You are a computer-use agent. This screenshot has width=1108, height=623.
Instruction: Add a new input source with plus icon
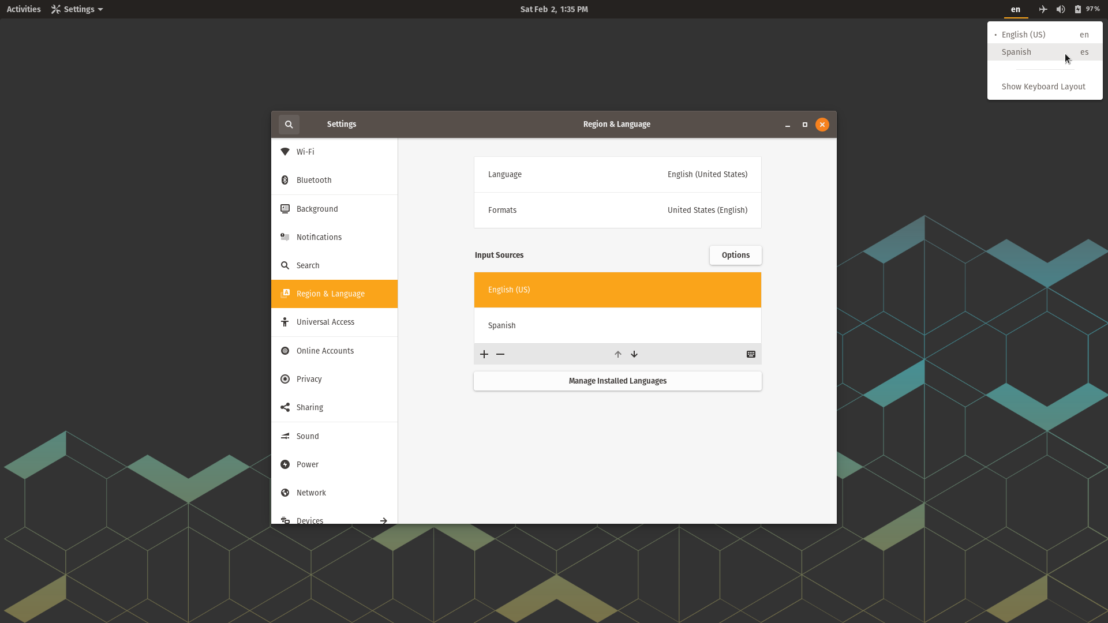[484, 354]
